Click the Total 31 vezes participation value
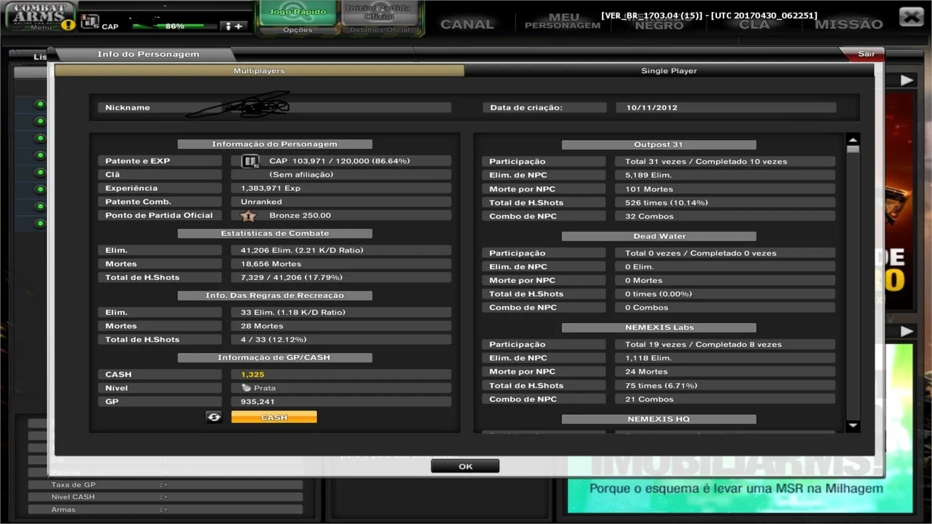Screen dimensions: 932x524 [x=726, y=162]
